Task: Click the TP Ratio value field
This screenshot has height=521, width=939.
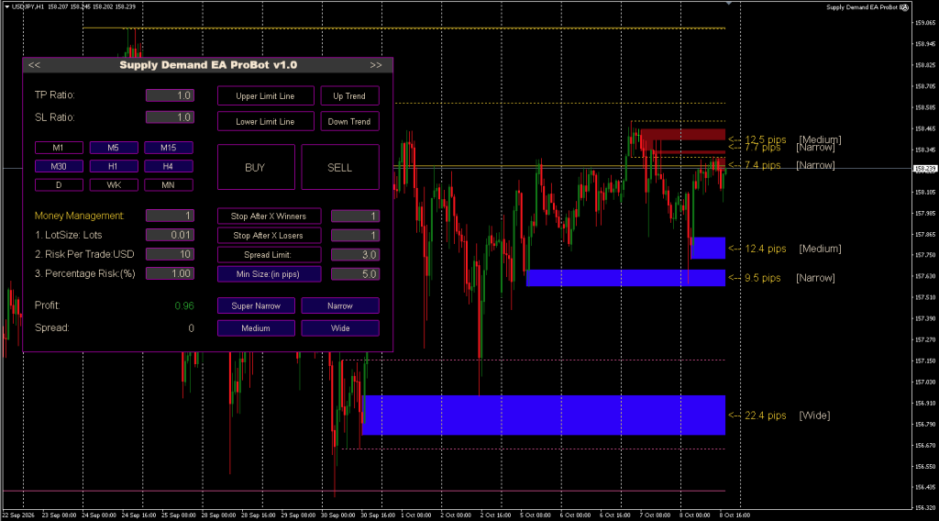Action: [170, 95]
